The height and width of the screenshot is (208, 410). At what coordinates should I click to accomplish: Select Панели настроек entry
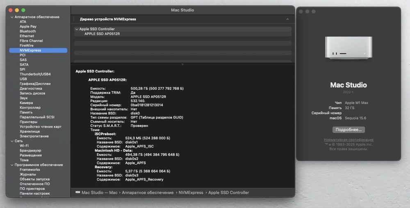click(34, 193)
